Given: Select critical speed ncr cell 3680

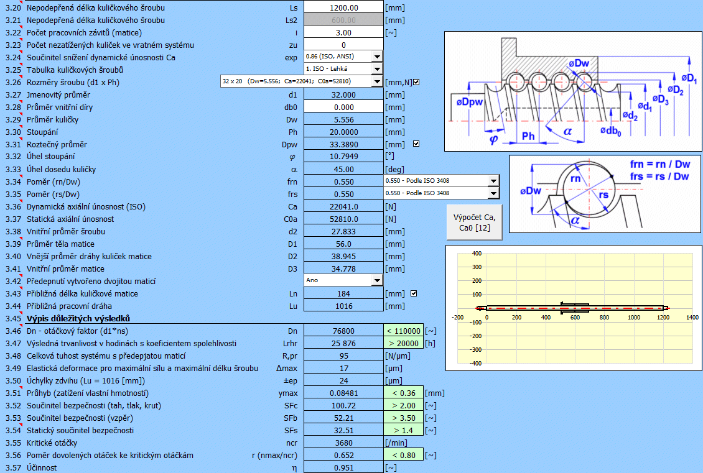Looking at the screenshot, I should [x=344, y=443].
